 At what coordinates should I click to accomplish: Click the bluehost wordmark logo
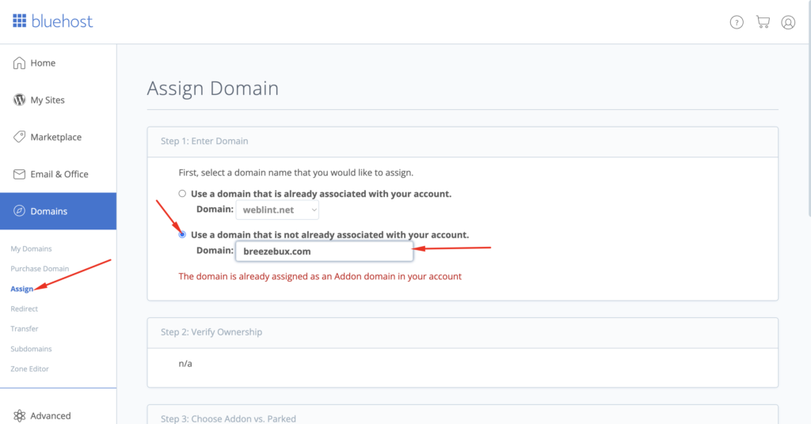point(62,21)
